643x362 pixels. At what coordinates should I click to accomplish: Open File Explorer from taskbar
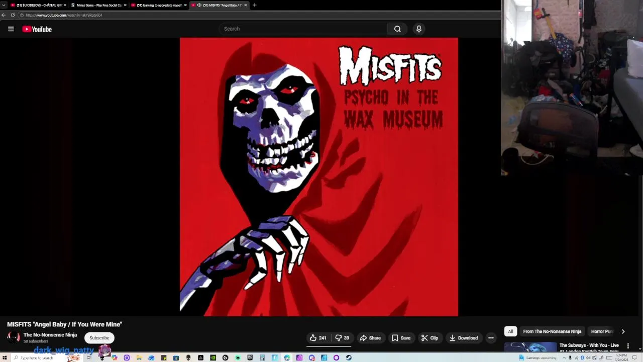click(x=139, y=357)
